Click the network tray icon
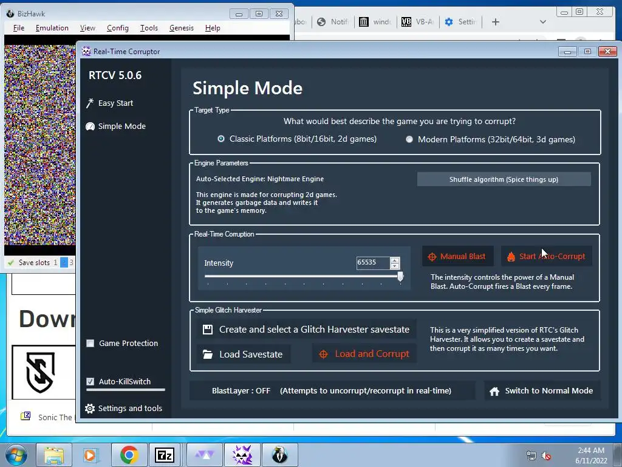Viewport: 622px width, 467px height. [x=531, y=456]
